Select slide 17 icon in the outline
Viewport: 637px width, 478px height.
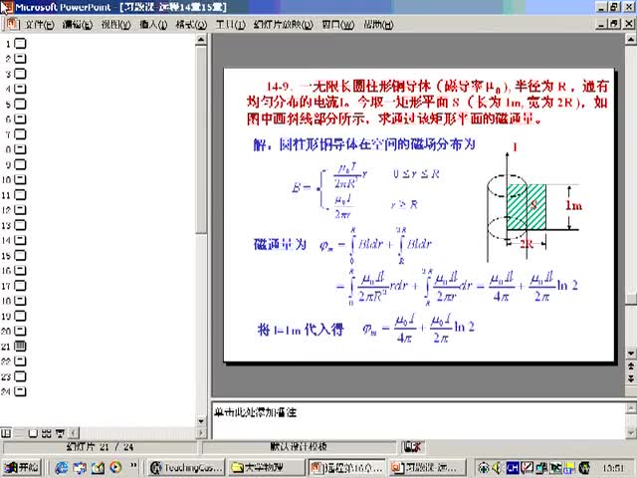pyautogui.click(x=20, y=286)
